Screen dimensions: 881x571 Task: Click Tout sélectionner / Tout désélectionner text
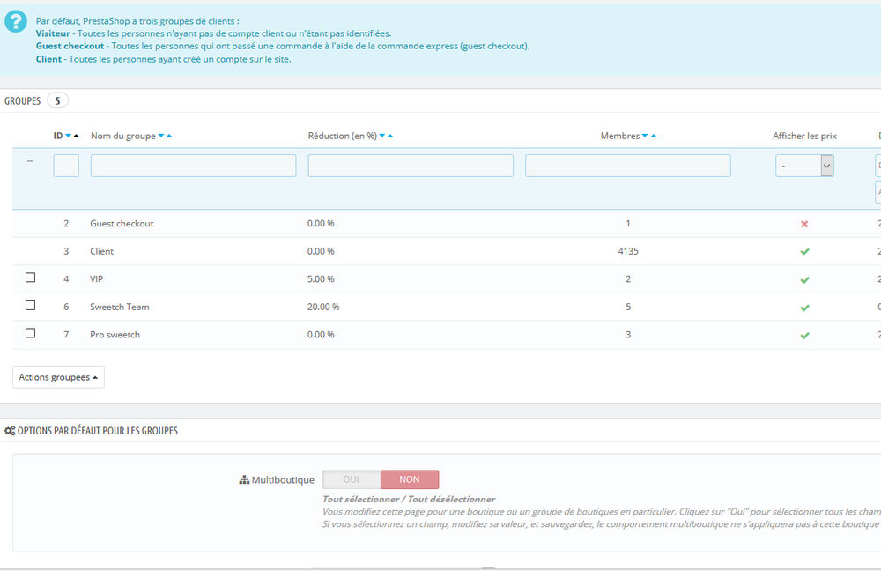tap(409, 499)
